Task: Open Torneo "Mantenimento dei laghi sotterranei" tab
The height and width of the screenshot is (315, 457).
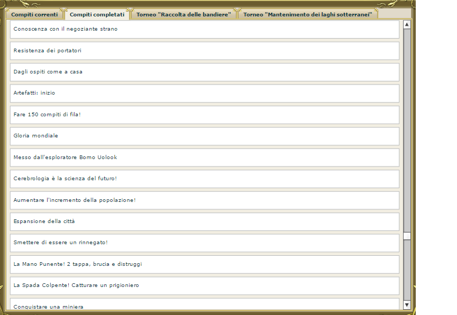Action: point(307,14)
